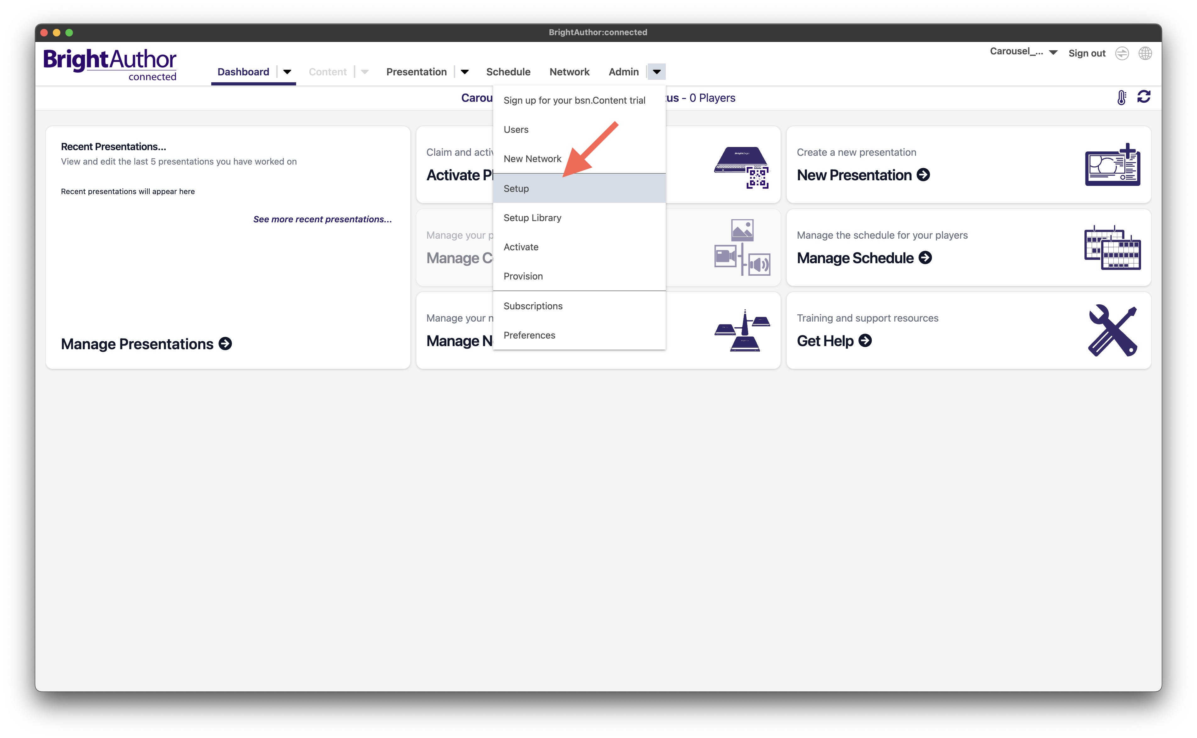
Task: Click the green macOS zoom window button
Action: [69, 33]
